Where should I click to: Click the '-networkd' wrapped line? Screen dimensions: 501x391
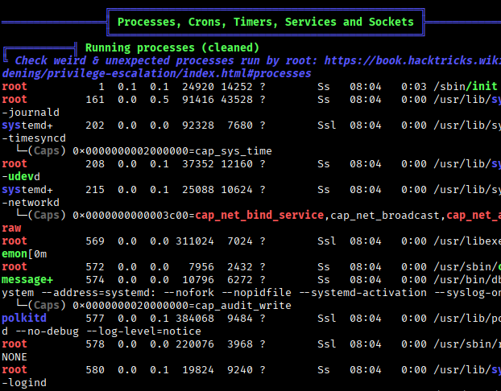coord(28,202)
